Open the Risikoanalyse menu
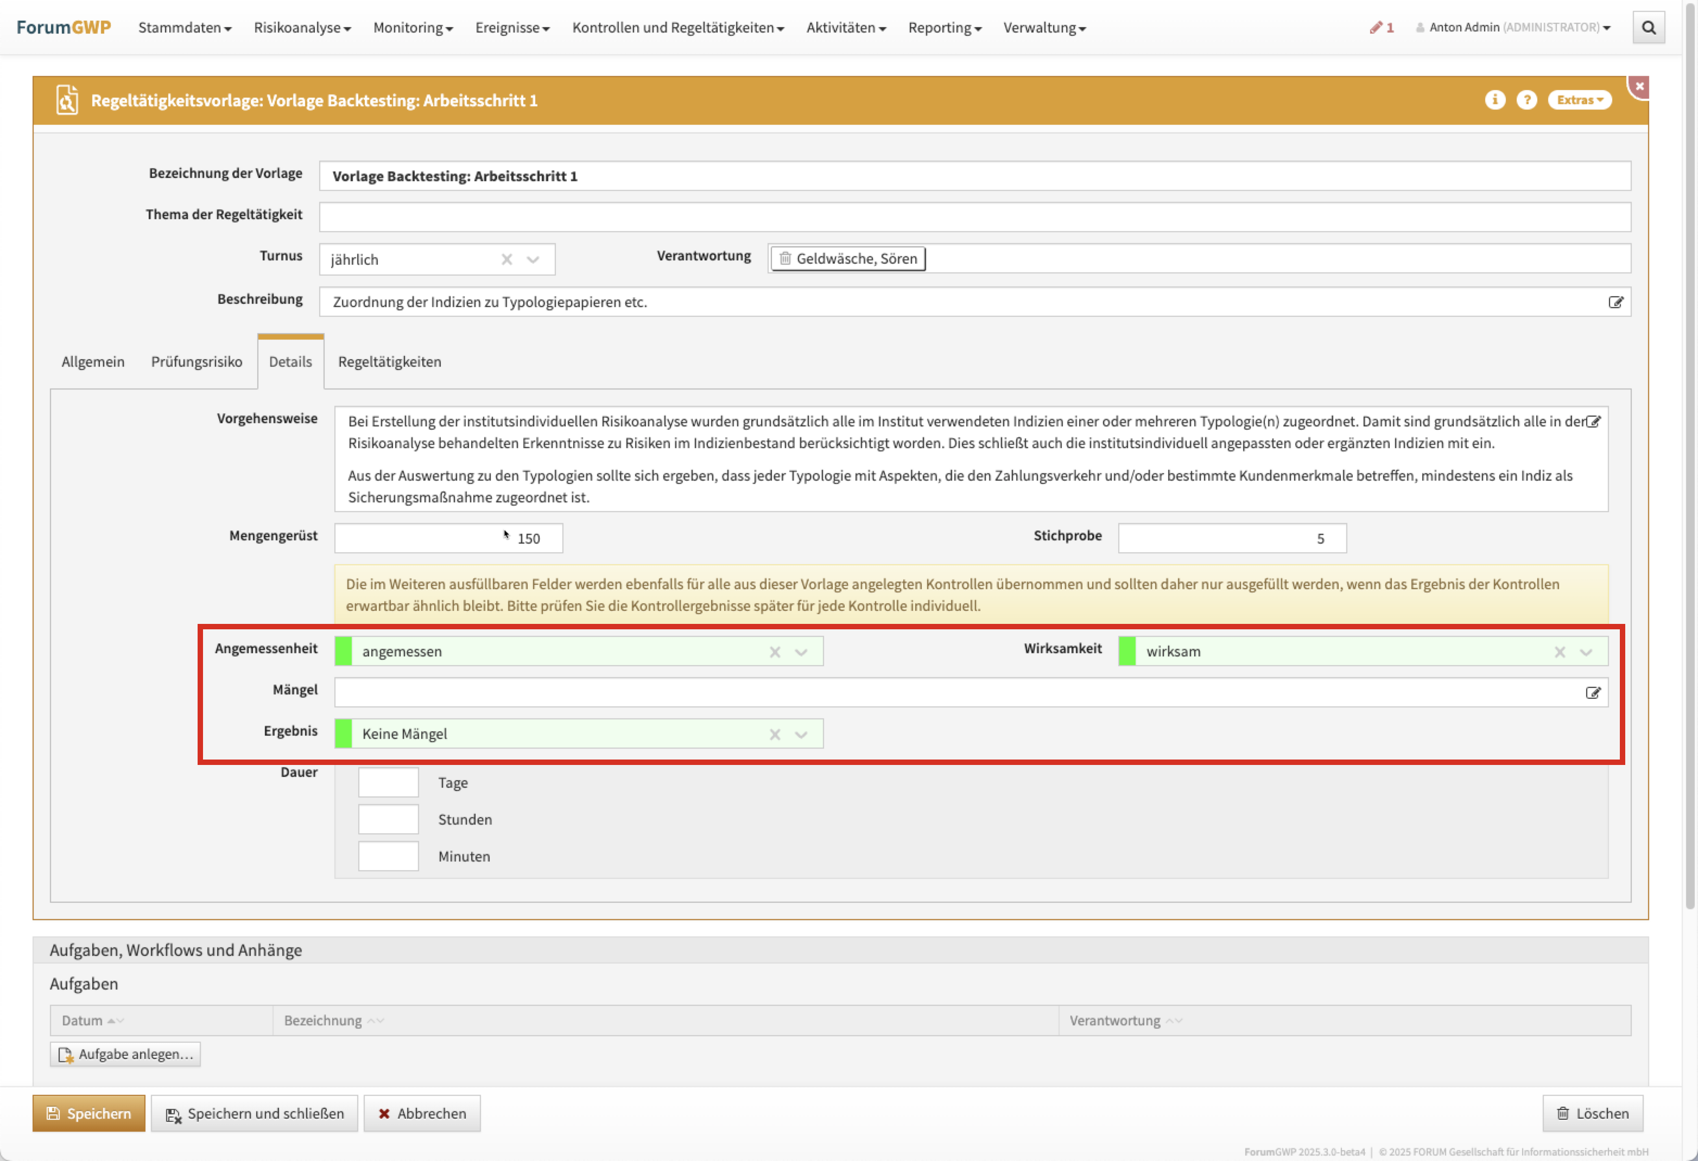Screen dimensions: 1698x1161 (x=302, y=28)
